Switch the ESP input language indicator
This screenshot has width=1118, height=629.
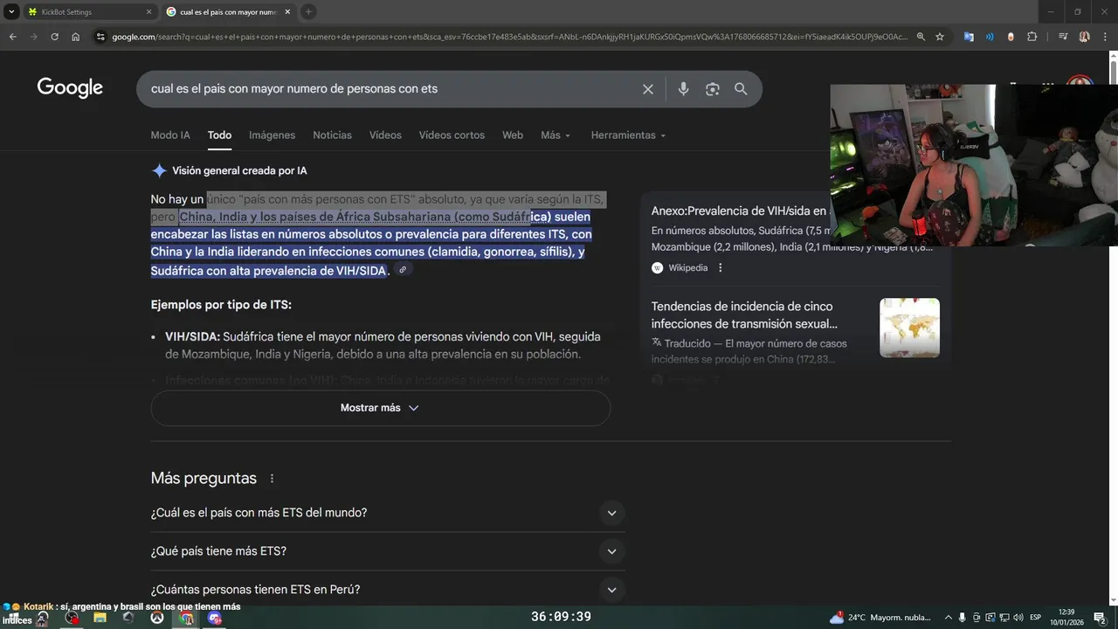(x=1036, y=618)
